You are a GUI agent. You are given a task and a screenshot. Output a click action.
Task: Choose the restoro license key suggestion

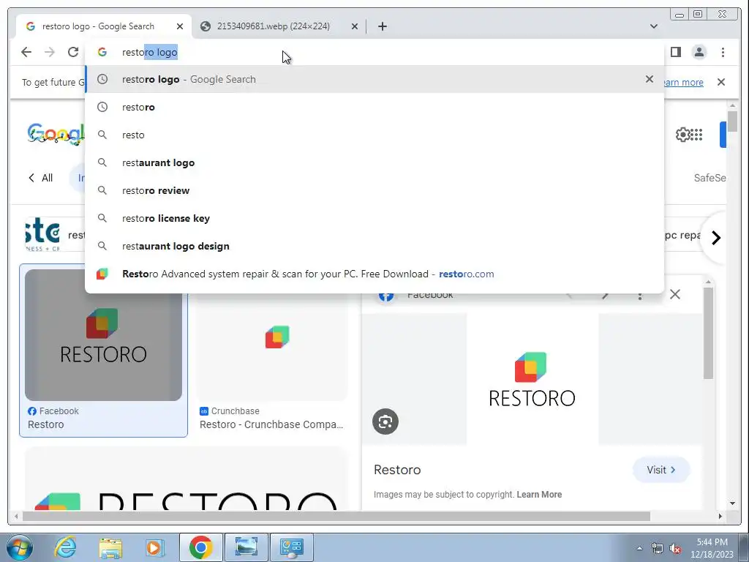point(374,218)
